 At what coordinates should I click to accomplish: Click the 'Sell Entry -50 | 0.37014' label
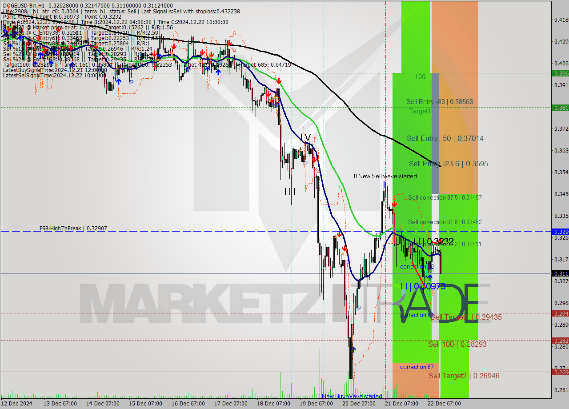445,138
